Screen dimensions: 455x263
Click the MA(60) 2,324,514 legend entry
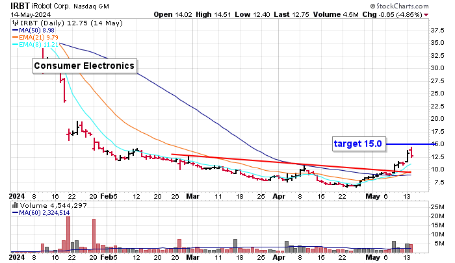(41, 213)
